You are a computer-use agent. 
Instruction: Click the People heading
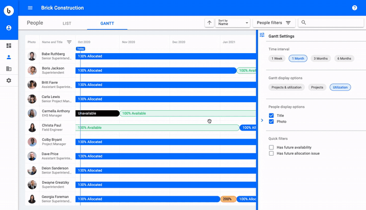coord(35,23)
